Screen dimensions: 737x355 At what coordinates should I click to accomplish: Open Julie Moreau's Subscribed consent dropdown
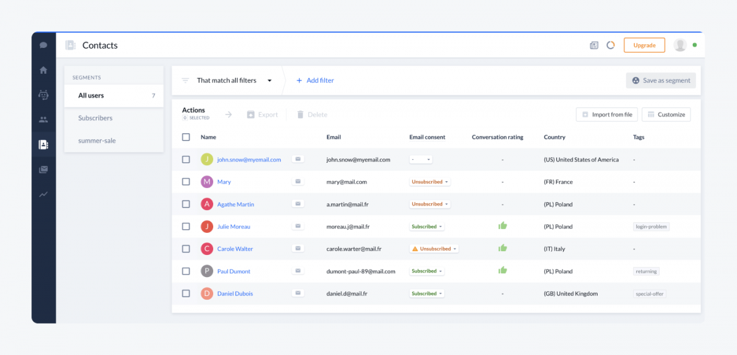point(427,227)
